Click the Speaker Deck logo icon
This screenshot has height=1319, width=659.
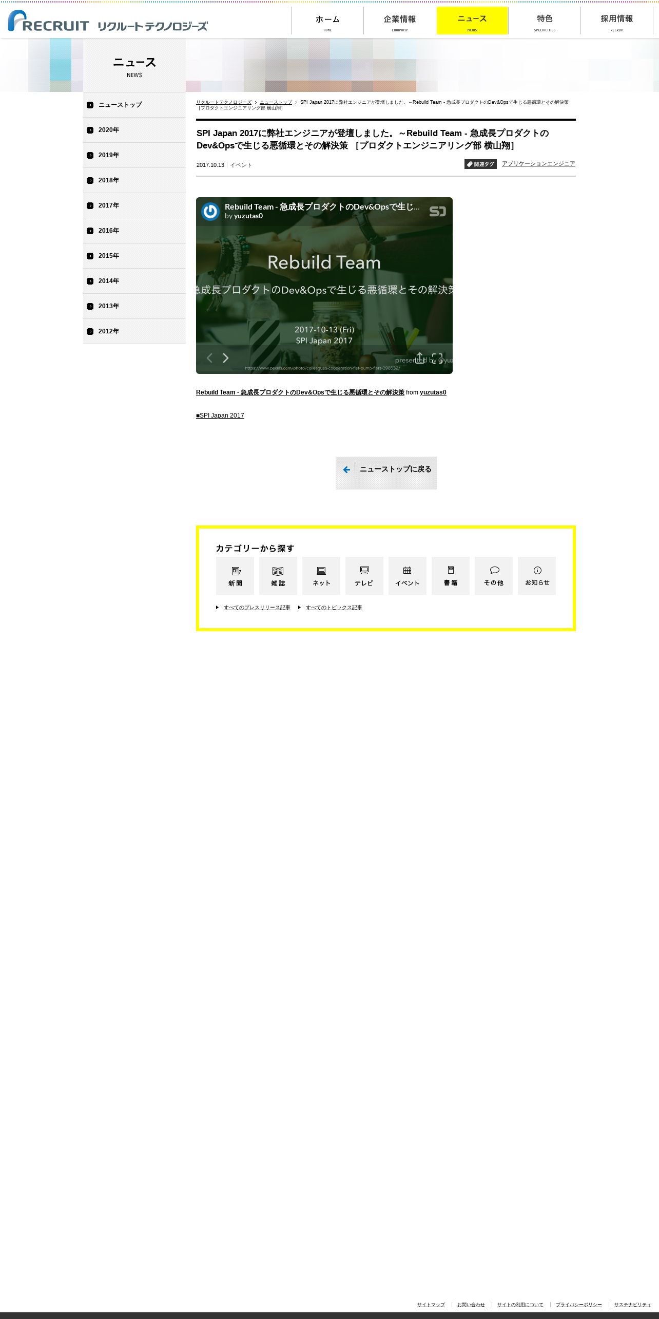438,211
